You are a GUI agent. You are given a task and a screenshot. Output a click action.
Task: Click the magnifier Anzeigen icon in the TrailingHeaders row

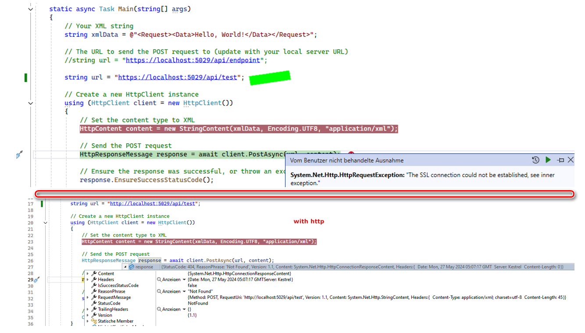(159, 309)
